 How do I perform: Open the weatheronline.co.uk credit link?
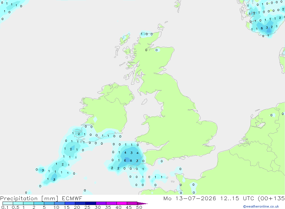click(x=261, y=206)
